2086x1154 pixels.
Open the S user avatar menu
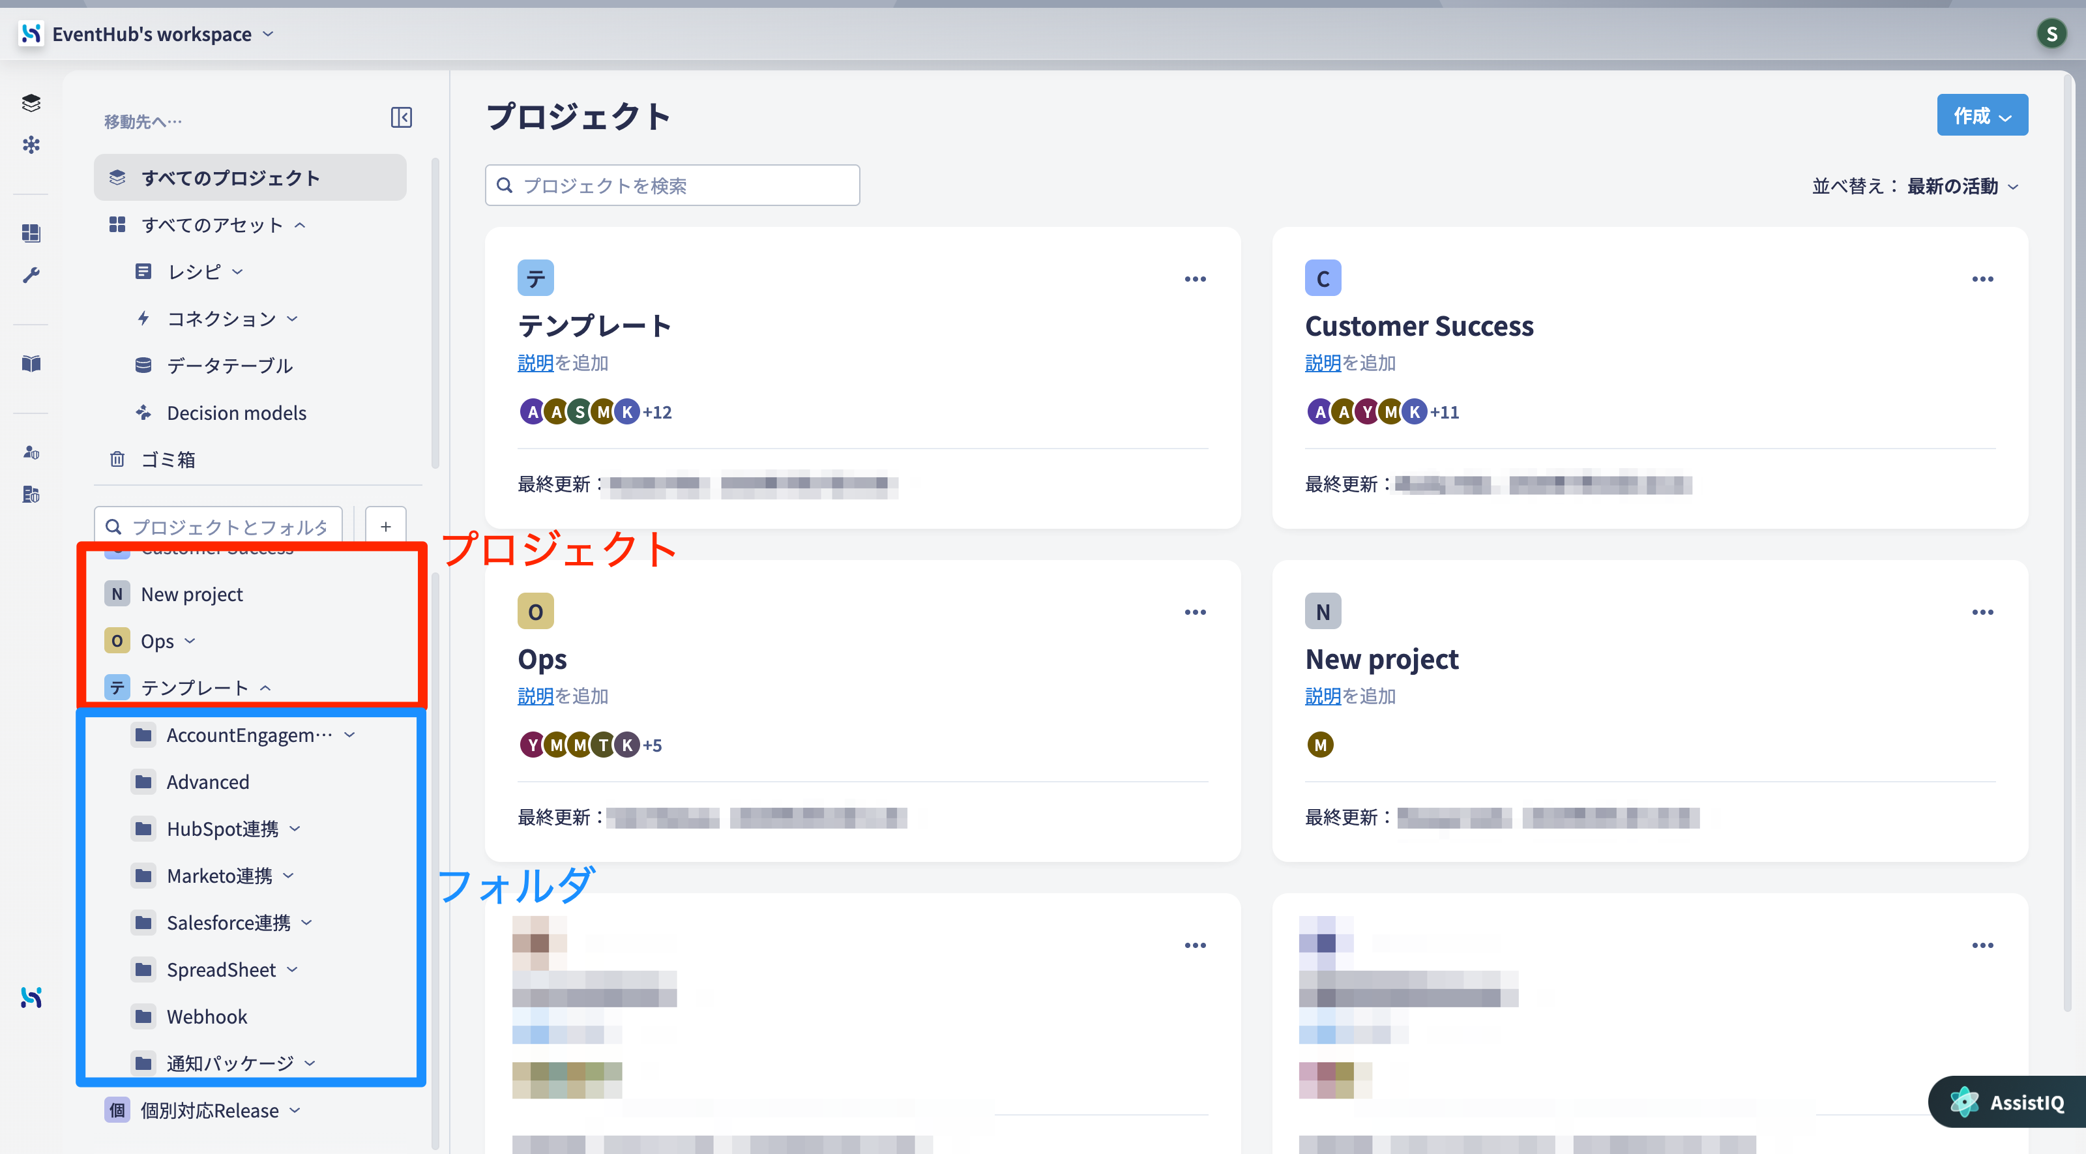[2051, 33]
